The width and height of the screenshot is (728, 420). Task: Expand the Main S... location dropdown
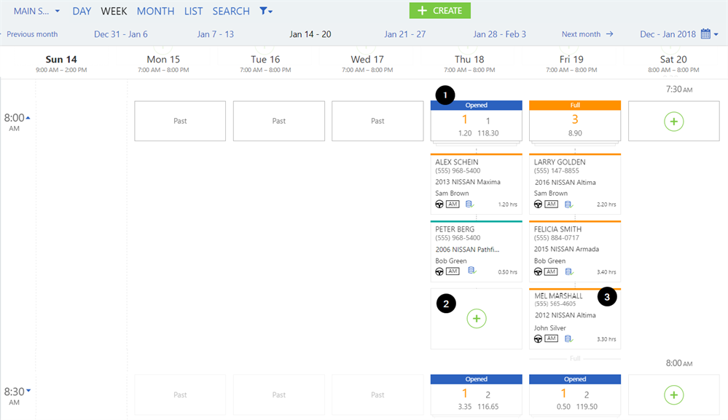pyautogui.click(x=36, y=12)
